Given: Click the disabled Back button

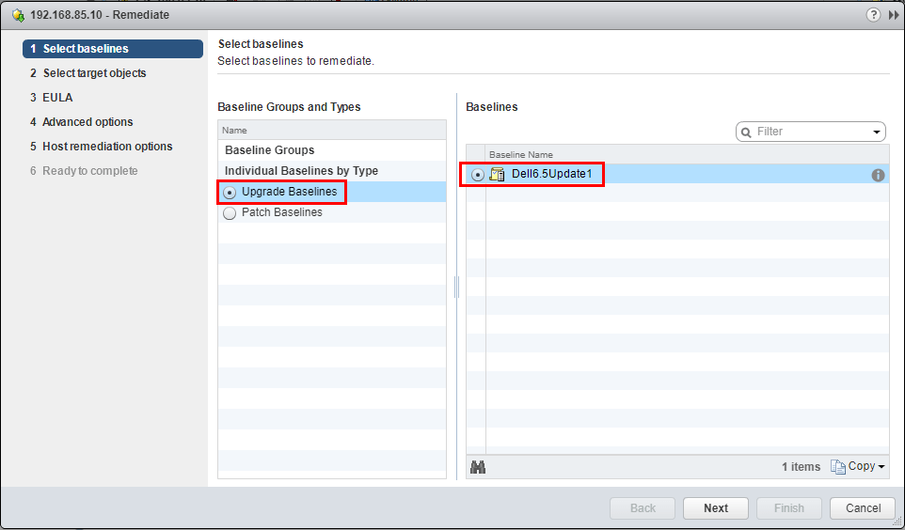Looking at the screenshot, I should coord(643,508).
